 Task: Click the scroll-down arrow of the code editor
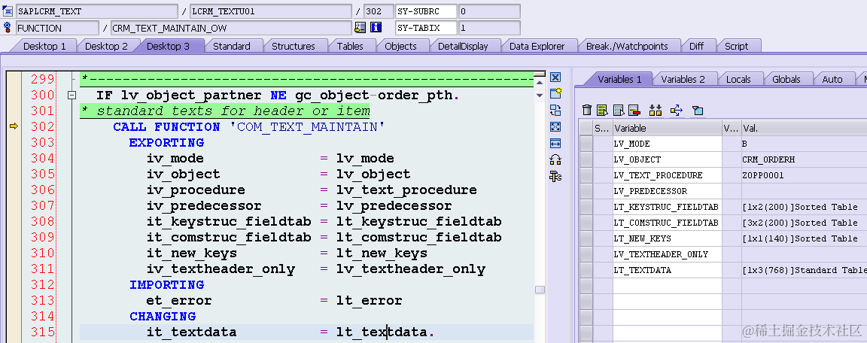point(540,96)
